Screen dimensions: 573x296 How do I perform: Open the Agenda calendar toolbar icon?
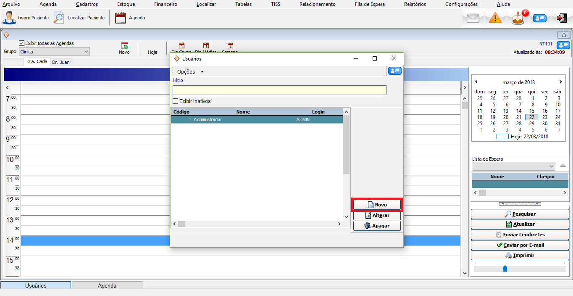point(121,18)
